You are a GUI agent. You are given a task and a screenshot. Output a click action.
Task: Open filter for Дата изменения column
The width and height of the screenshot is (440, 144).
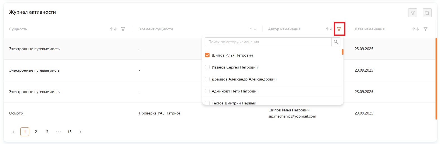pos(425,29)
